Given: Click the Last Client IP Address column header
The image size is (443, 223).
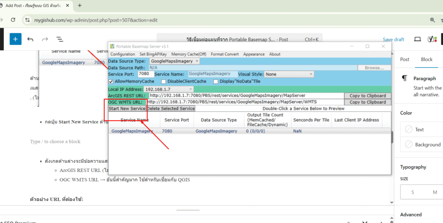Looking at the screenshot, I should pos(356,120).
